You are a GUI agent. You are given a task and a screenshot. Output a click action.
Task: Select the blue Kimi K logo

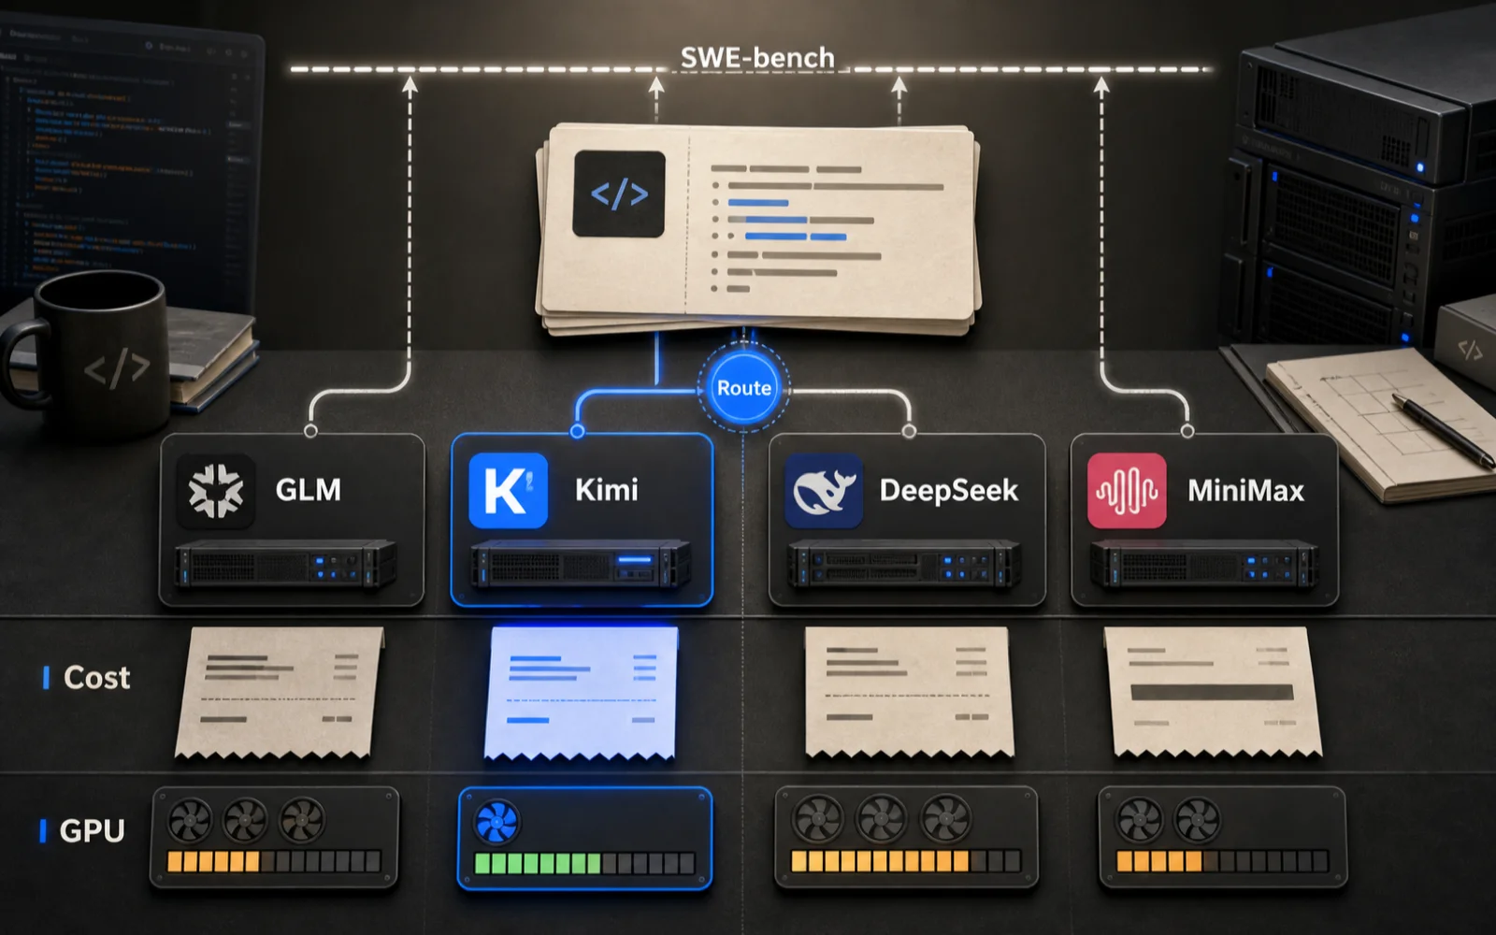point(508,491)
